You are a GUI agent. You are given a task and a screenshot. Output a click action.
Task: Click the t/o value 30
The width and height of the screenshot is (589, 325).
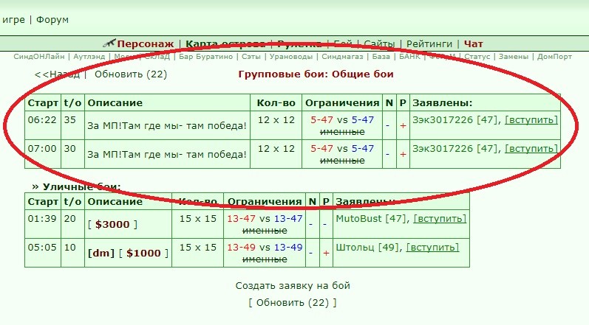tap(70, 149)
